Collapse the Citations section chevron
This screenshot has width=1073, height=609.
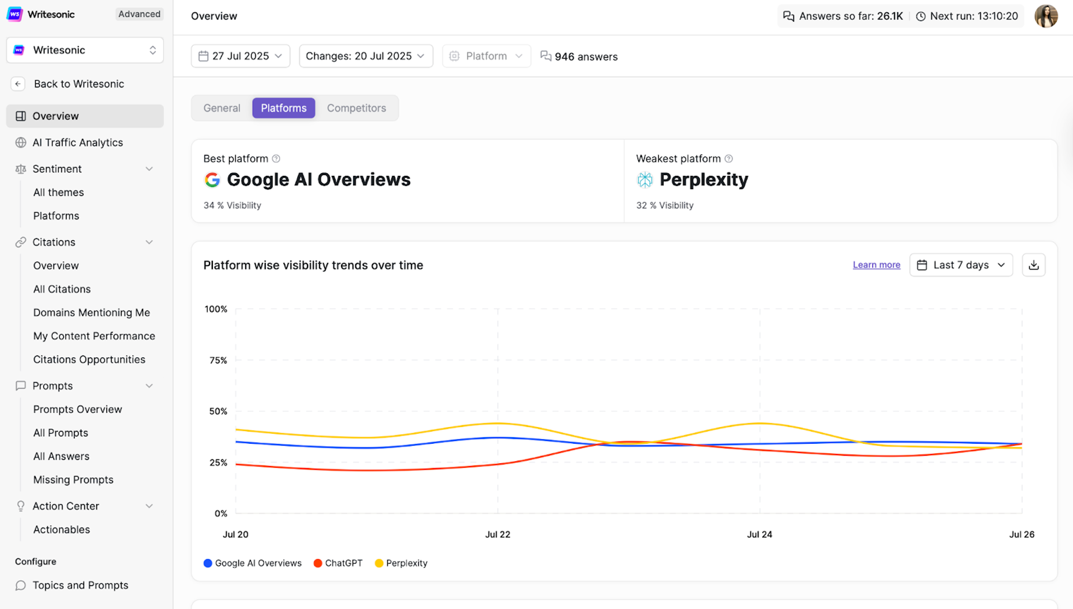pyautogui.click(x=149, y=242)
